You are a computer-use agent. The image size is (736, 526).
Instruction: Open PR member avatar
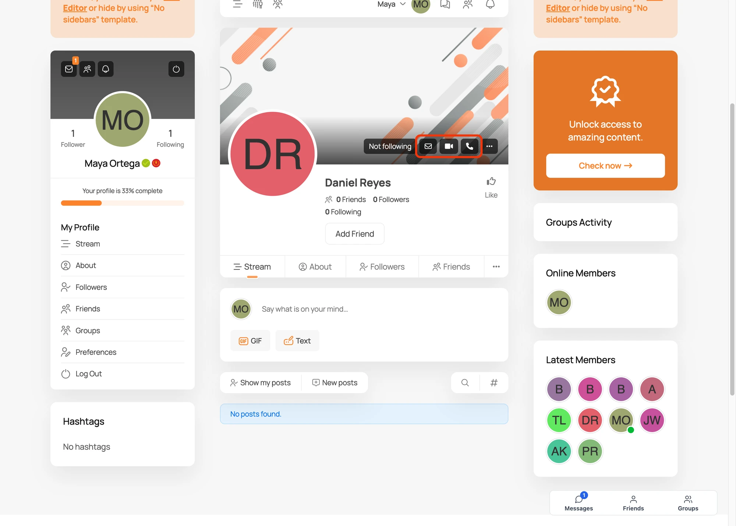590,451
